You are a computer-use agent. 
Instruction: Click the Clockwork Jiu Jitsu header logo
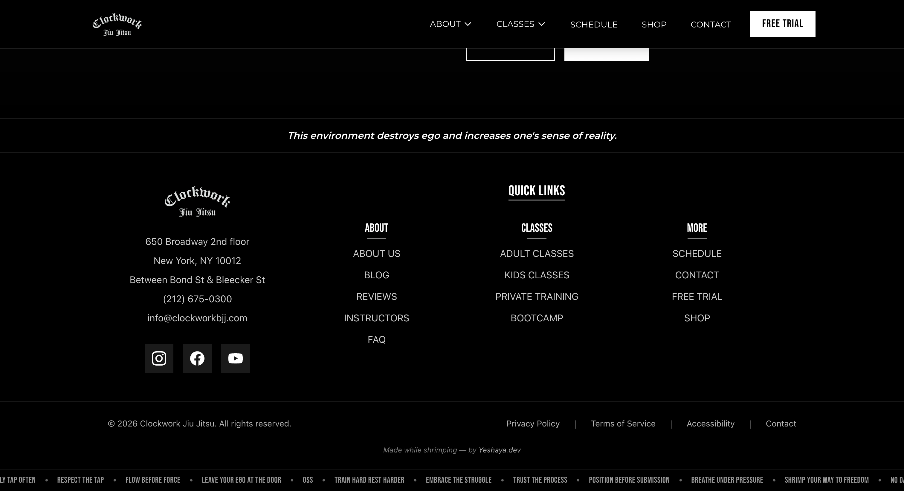pos(117,23)
